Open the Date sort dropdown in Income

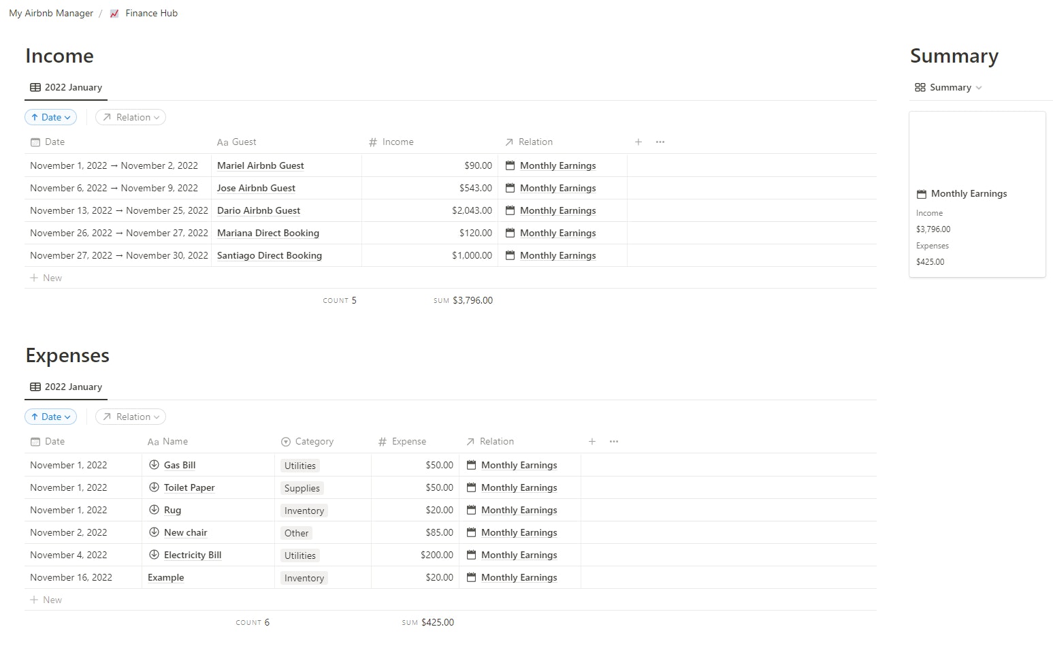[51, 117]
